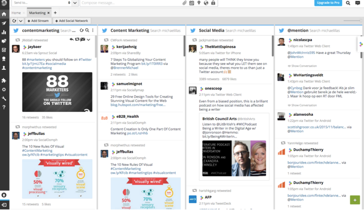
Task: Open the Streams home icon in sidebar
Action: click(x=4, y=14)
